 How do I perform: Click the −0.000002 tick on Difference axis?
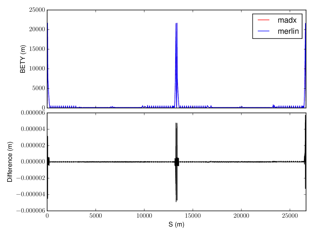pyautogui.click(x=31, y=178)
